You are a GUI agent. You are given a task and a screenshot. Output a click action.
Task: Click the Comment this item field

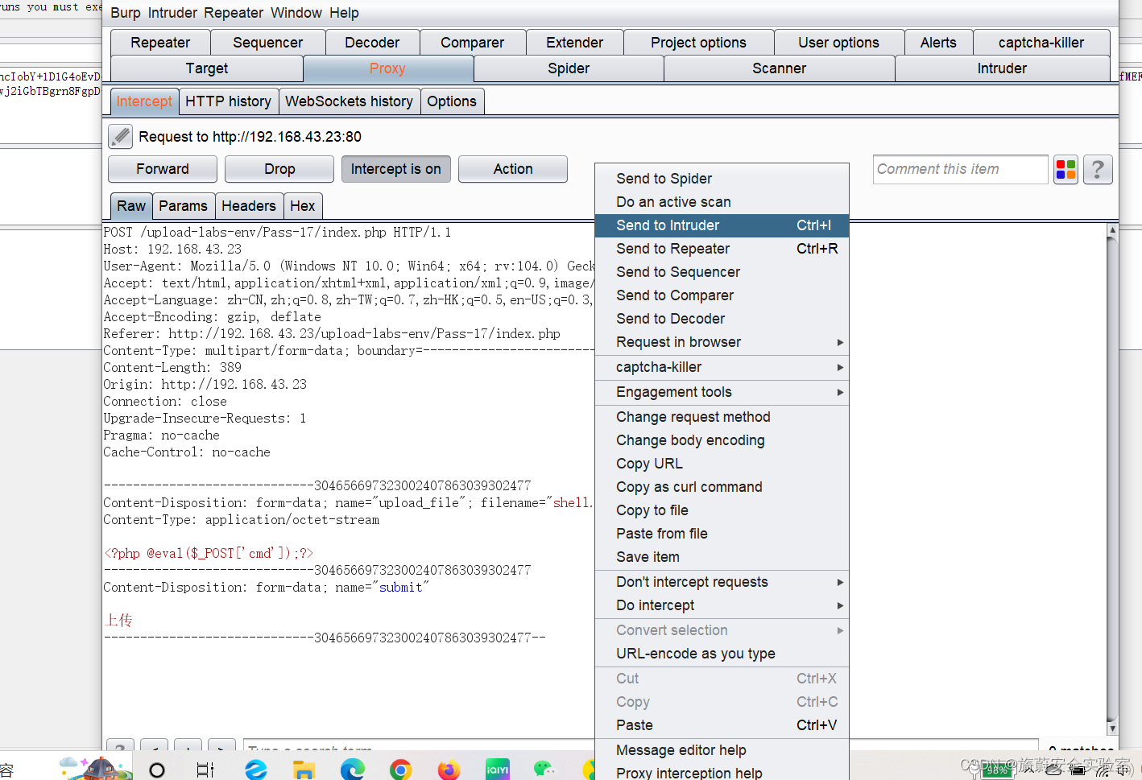tap(960, 169)
